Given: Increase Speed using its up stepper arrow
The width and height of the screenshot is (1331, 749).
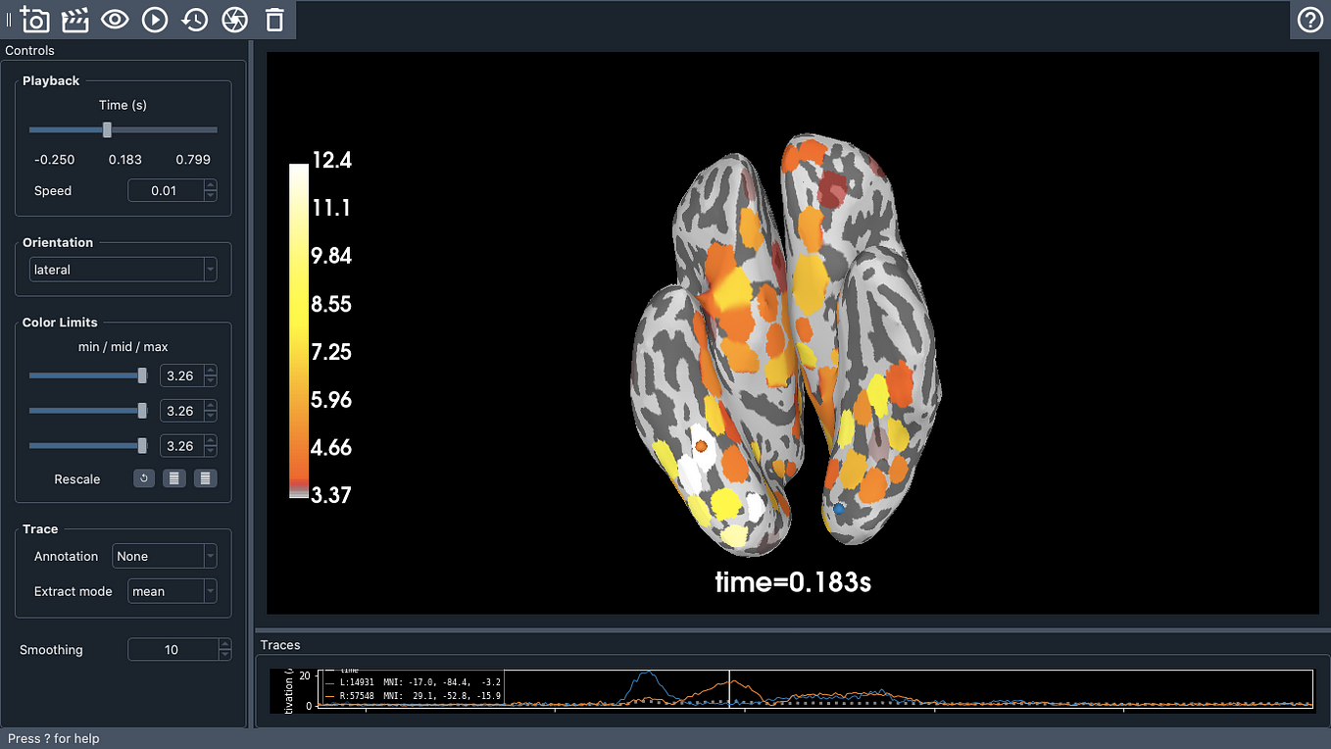Looking at the screenshot, I should click(x=210, y=185).
